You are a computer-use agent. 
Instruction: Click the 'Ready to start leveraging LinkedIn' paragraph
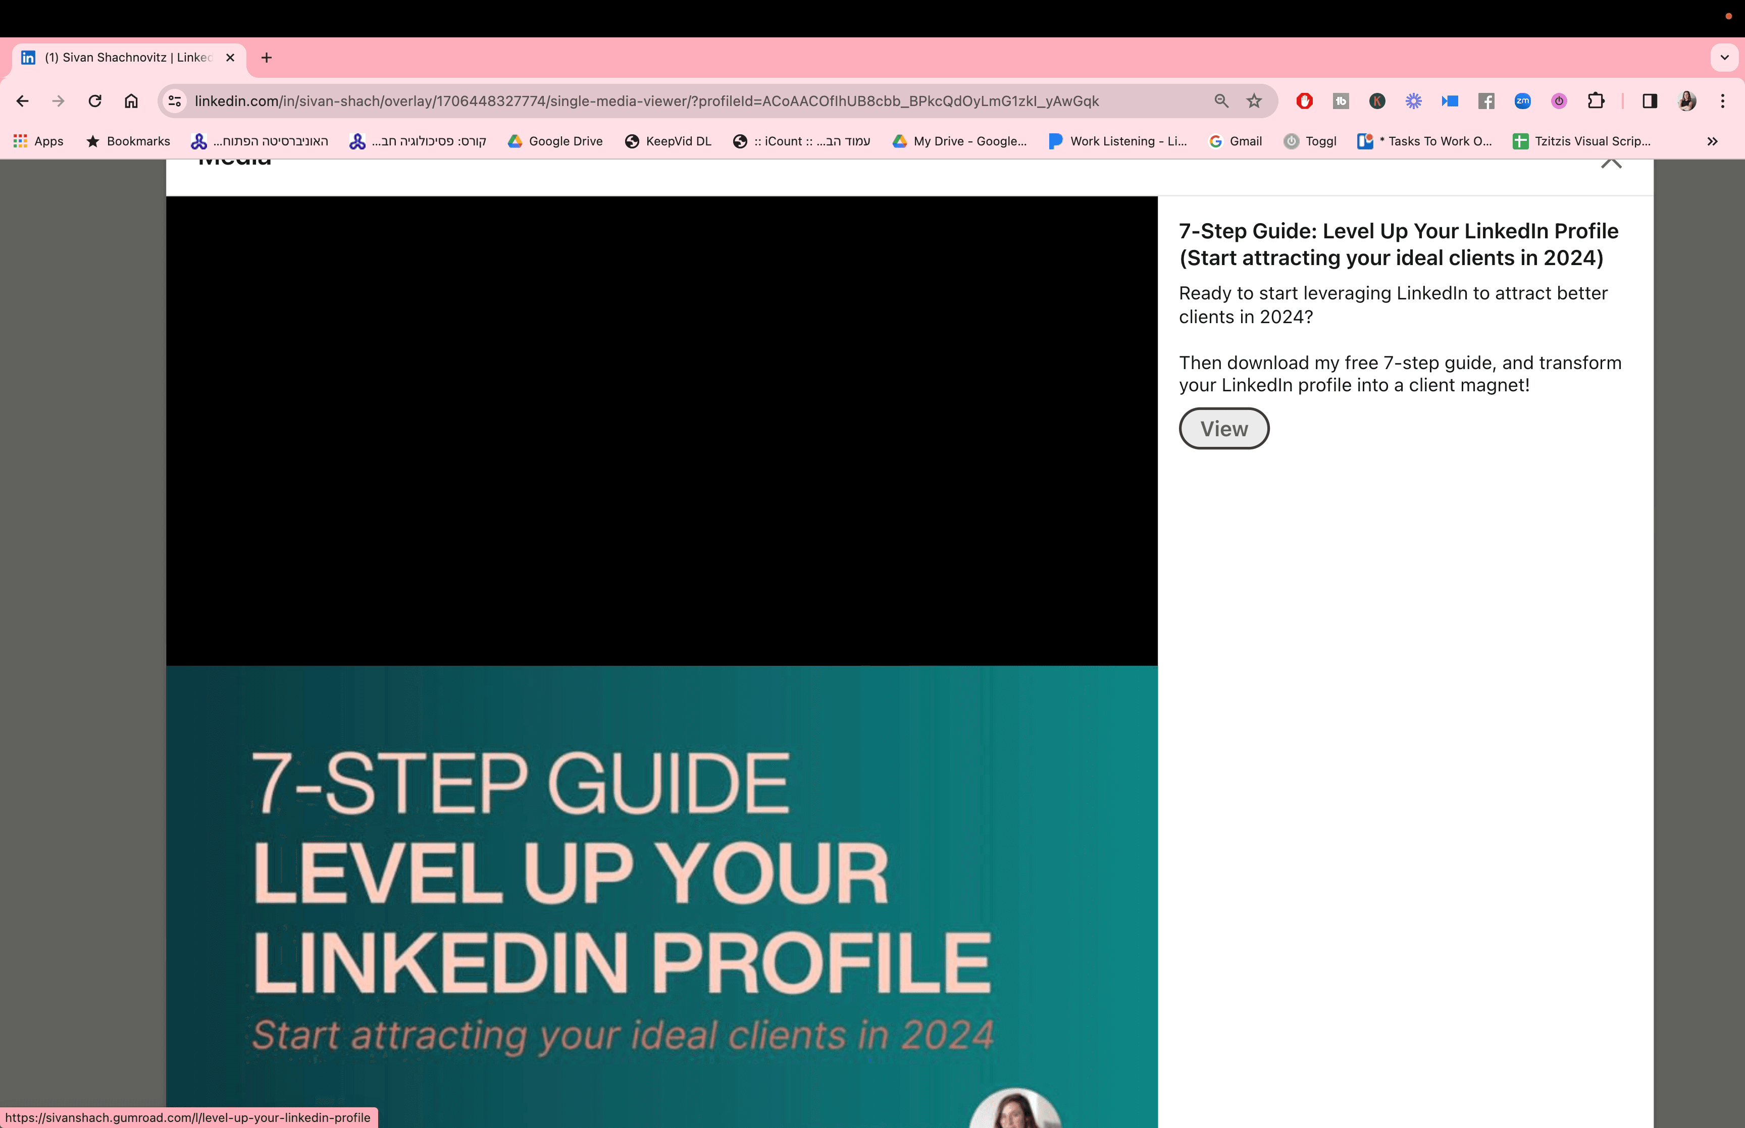1394,304
